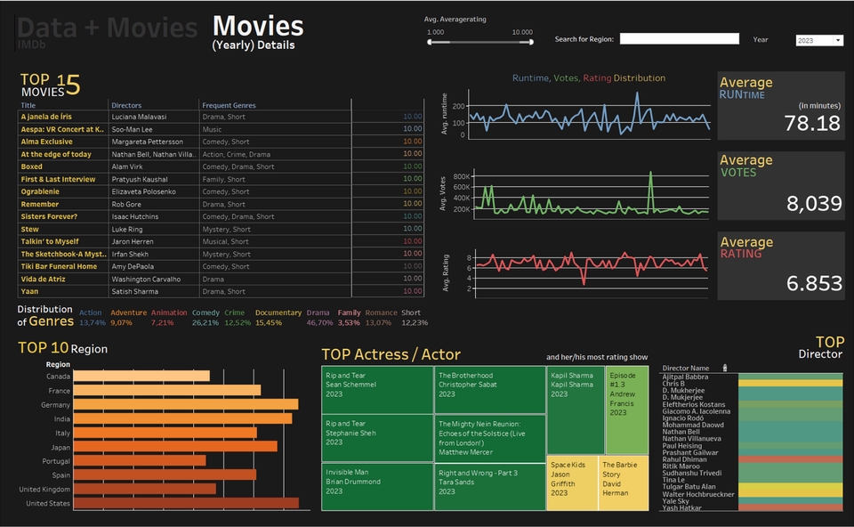
Task: Select the movie title Tiki Bar Funeral Home
Action: coord(59,266)
